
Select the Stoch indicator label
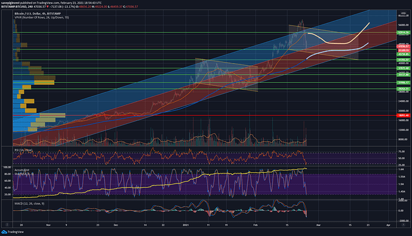pos(24,173)
